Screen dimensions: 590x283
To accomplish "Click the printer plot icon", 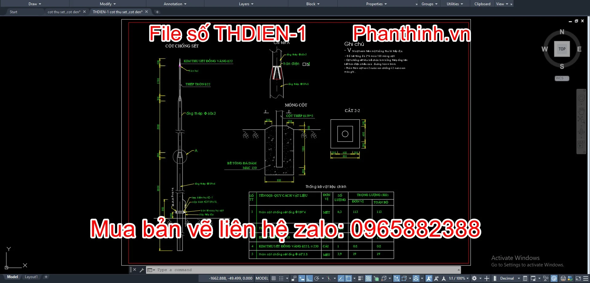I will click(x=563, y=278).
